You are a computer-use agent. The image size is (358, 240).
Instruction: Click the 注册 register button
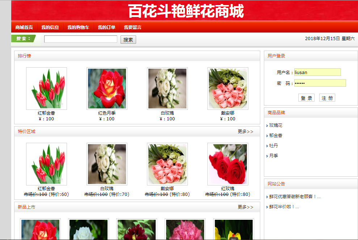pyautogui.click(x=327, y=98)
